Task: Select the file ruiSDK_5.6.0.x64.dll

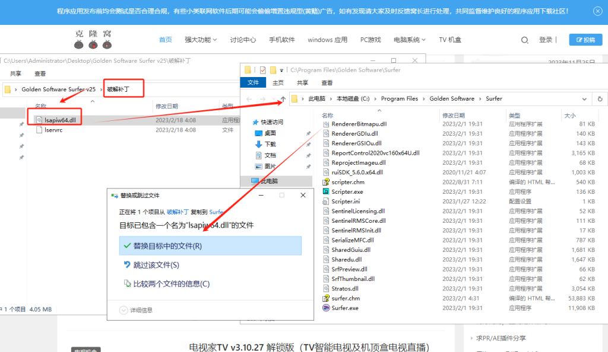Action: pyautogui.click(x=357, y=172)
